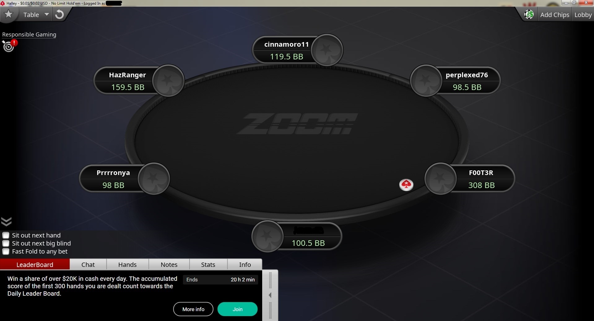Open the Responsible Gaming link

point(29,35)
